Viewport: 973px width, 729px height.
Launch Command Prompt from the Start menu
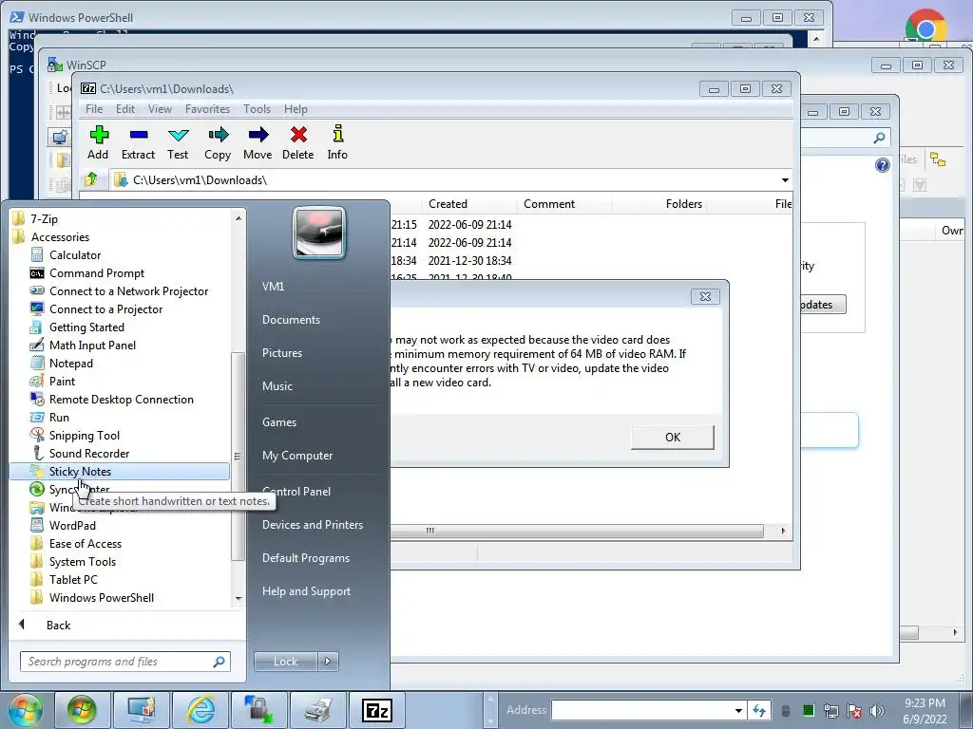click(96, 272)
